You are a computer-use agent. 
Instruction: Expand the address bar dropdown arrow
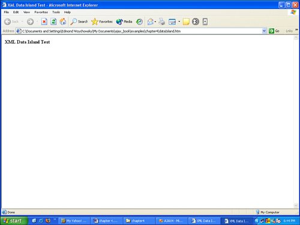pyautogui.click(x=264, y=31)
